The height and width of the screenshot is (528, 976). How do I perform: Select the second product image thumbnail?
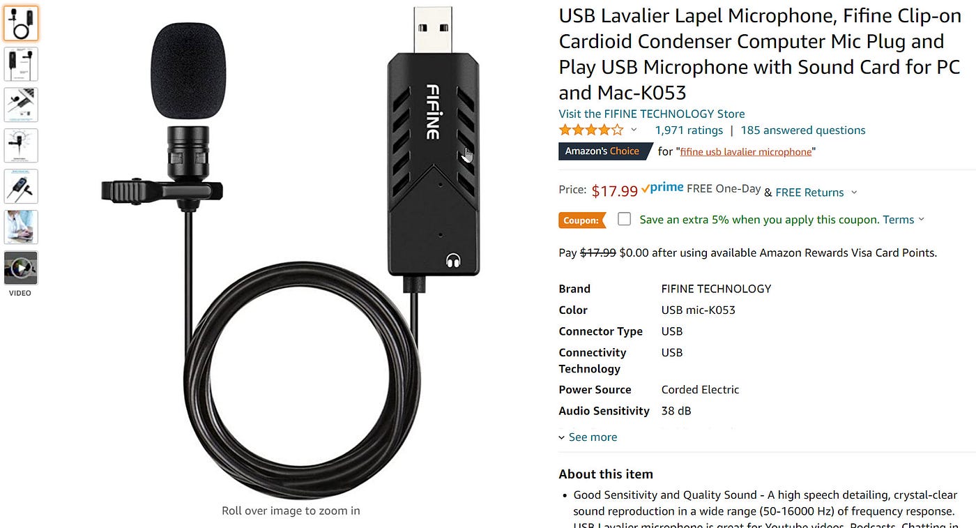pyautogui.click(x=21, y=64)
